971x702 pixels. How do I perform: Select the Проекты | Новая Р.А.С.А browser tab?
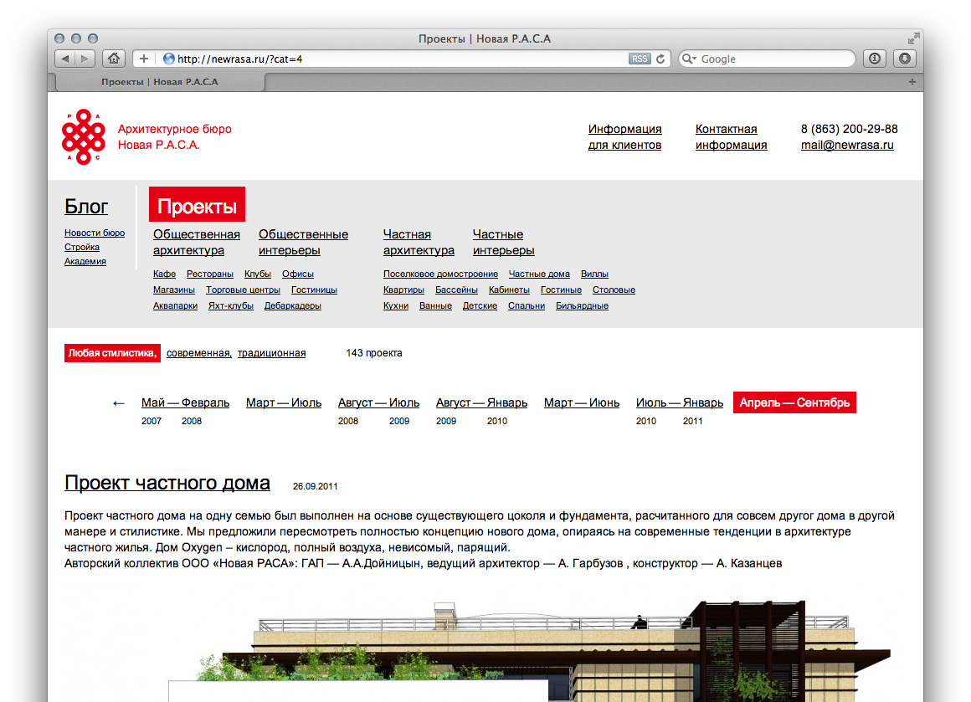[x=159, y=82]
